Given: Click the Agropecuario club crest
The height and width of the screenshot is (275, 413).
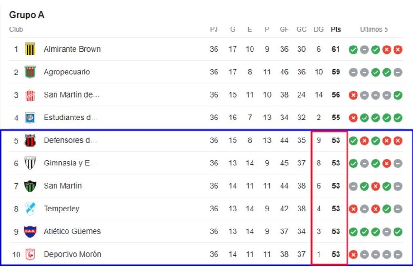Looking at the screenshot, I should click(x=30, y=72).
